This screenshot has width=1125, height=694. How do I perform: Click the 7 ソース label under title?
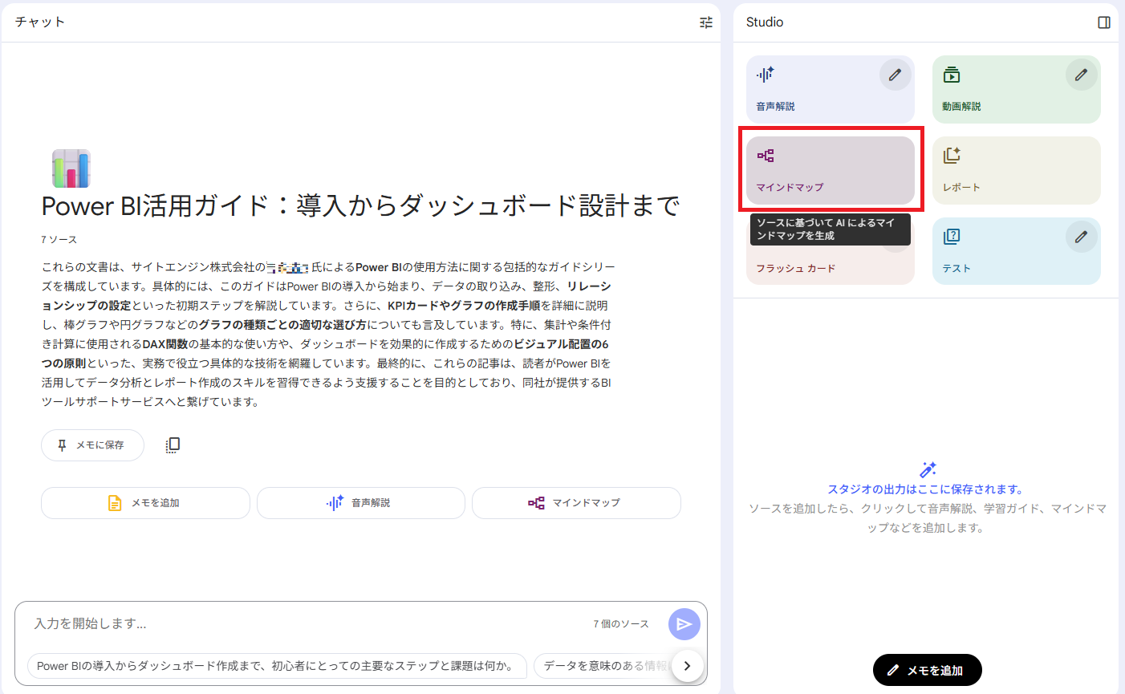(x=59, y=240)
